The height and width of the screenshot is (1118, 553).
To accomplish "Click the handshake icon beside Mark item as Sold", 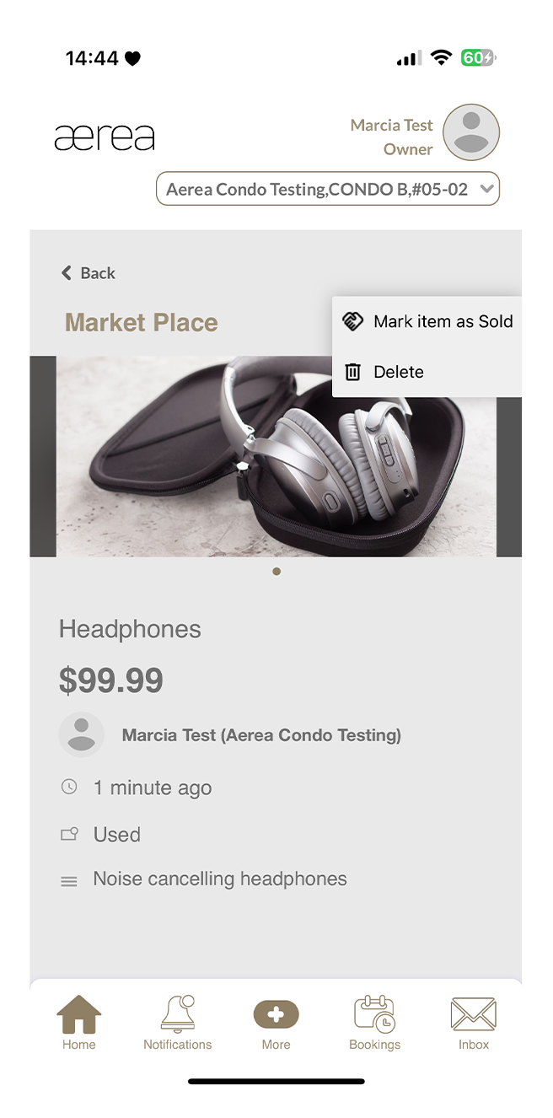I will (352, 320).
